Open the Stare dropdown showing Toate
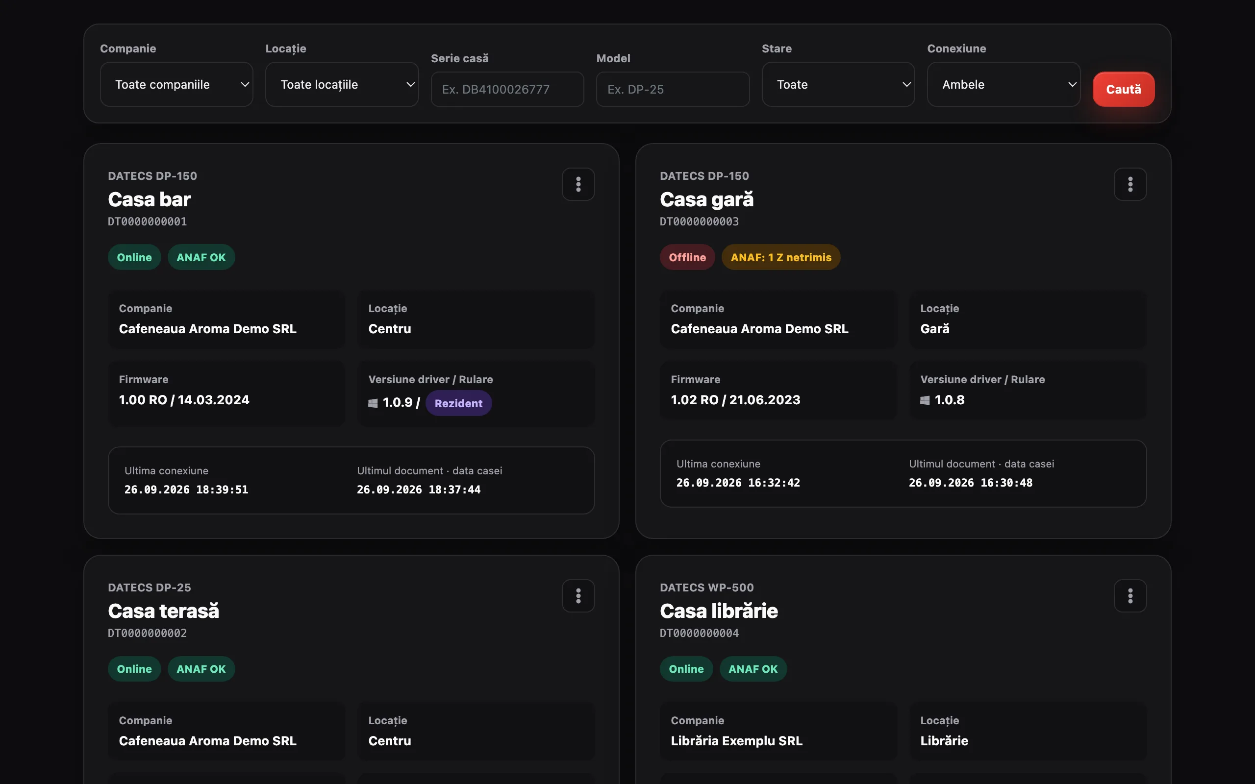The width and height of the screenshot is (1255, 784). tap(838, 84)
